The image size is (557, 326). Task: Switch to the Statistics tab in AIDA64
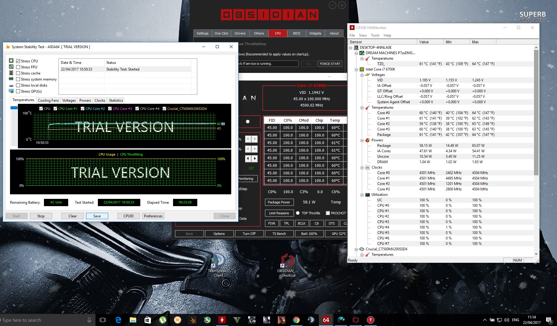click(x=116, y=100)
